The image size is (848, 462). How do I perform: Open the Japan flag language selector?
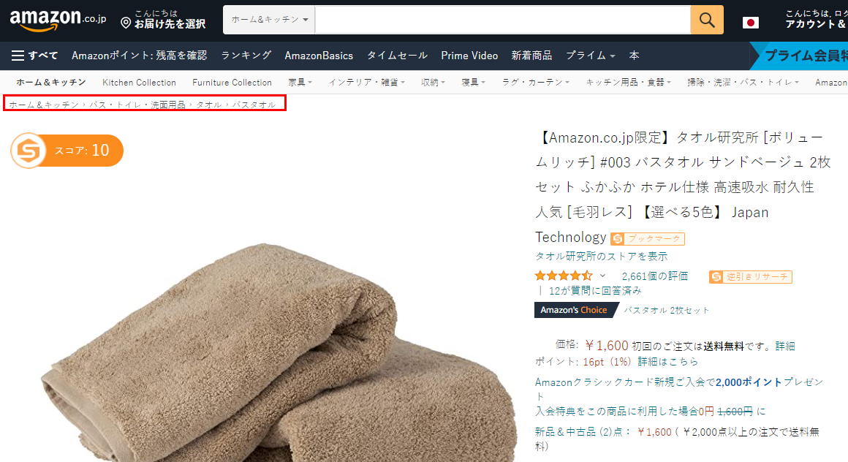click(750, 22)
